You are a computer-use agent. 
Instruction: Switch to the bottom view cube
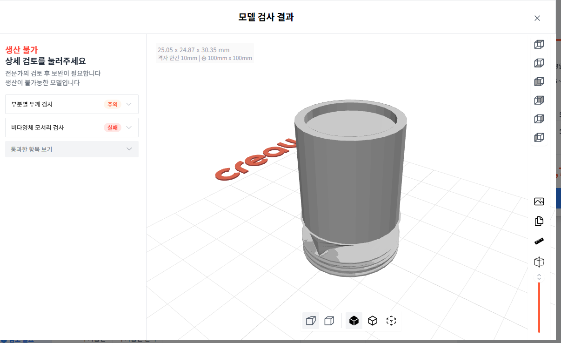(x=539, y=63)
